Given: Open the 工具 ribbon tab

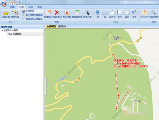Looking at the screenshot, I should coord(31,7).
